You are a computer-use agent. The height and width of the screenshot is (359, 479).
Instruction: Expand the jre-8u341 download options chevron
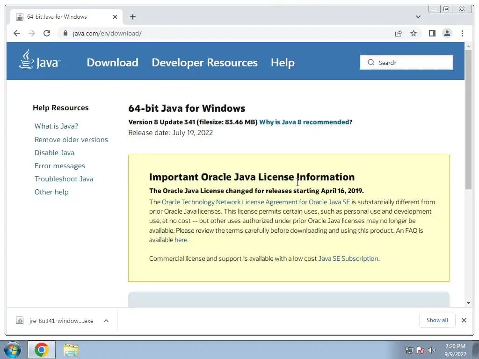click(106, 321)
